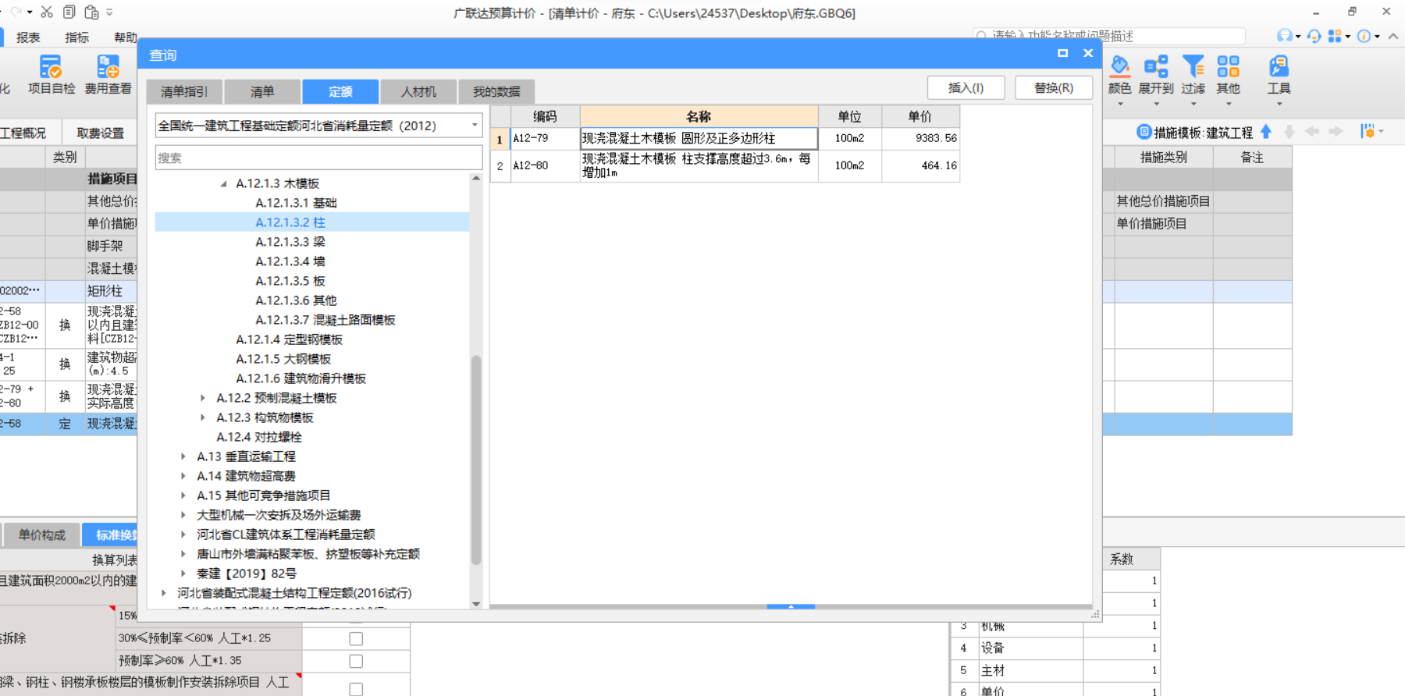Switch to 我的数据 tab

(496, 91)
